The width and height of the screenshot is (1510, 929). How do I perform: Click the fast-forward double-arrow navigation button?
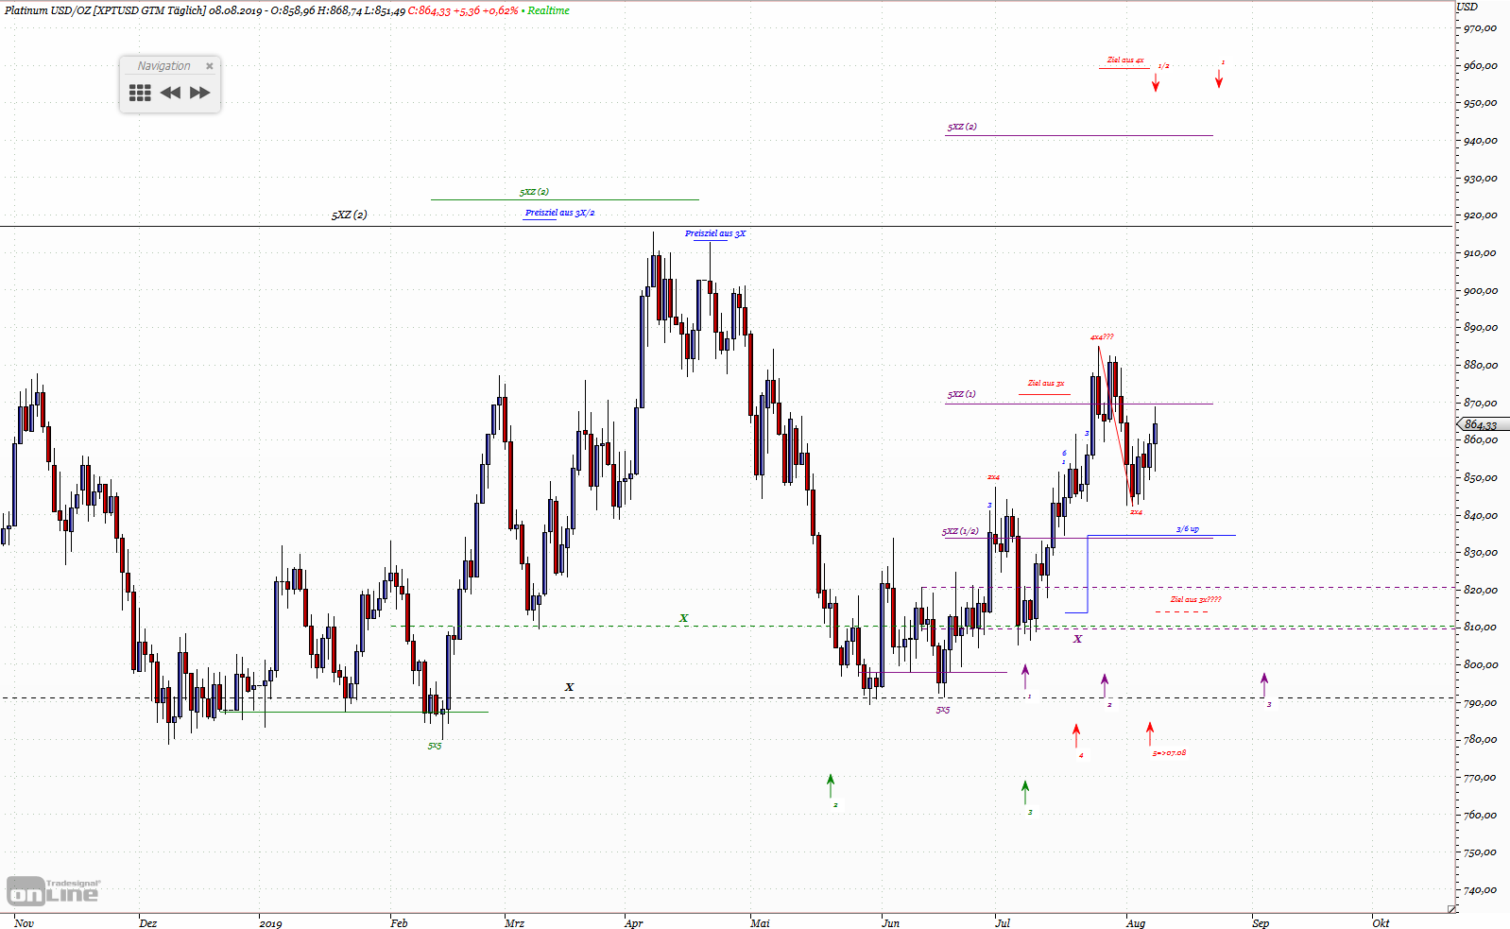pyautogui.click(x=200, y=93)
